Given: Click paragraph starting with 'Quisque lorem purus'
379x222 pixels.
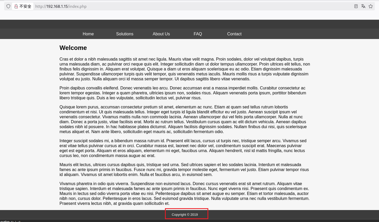Looking at the screenshot, I should (183, 119).
